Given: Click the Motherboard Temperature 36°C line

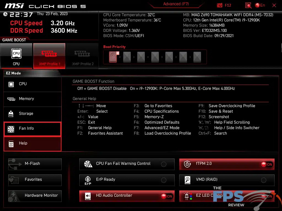Looking at the screenshot, I should [132, 20].
